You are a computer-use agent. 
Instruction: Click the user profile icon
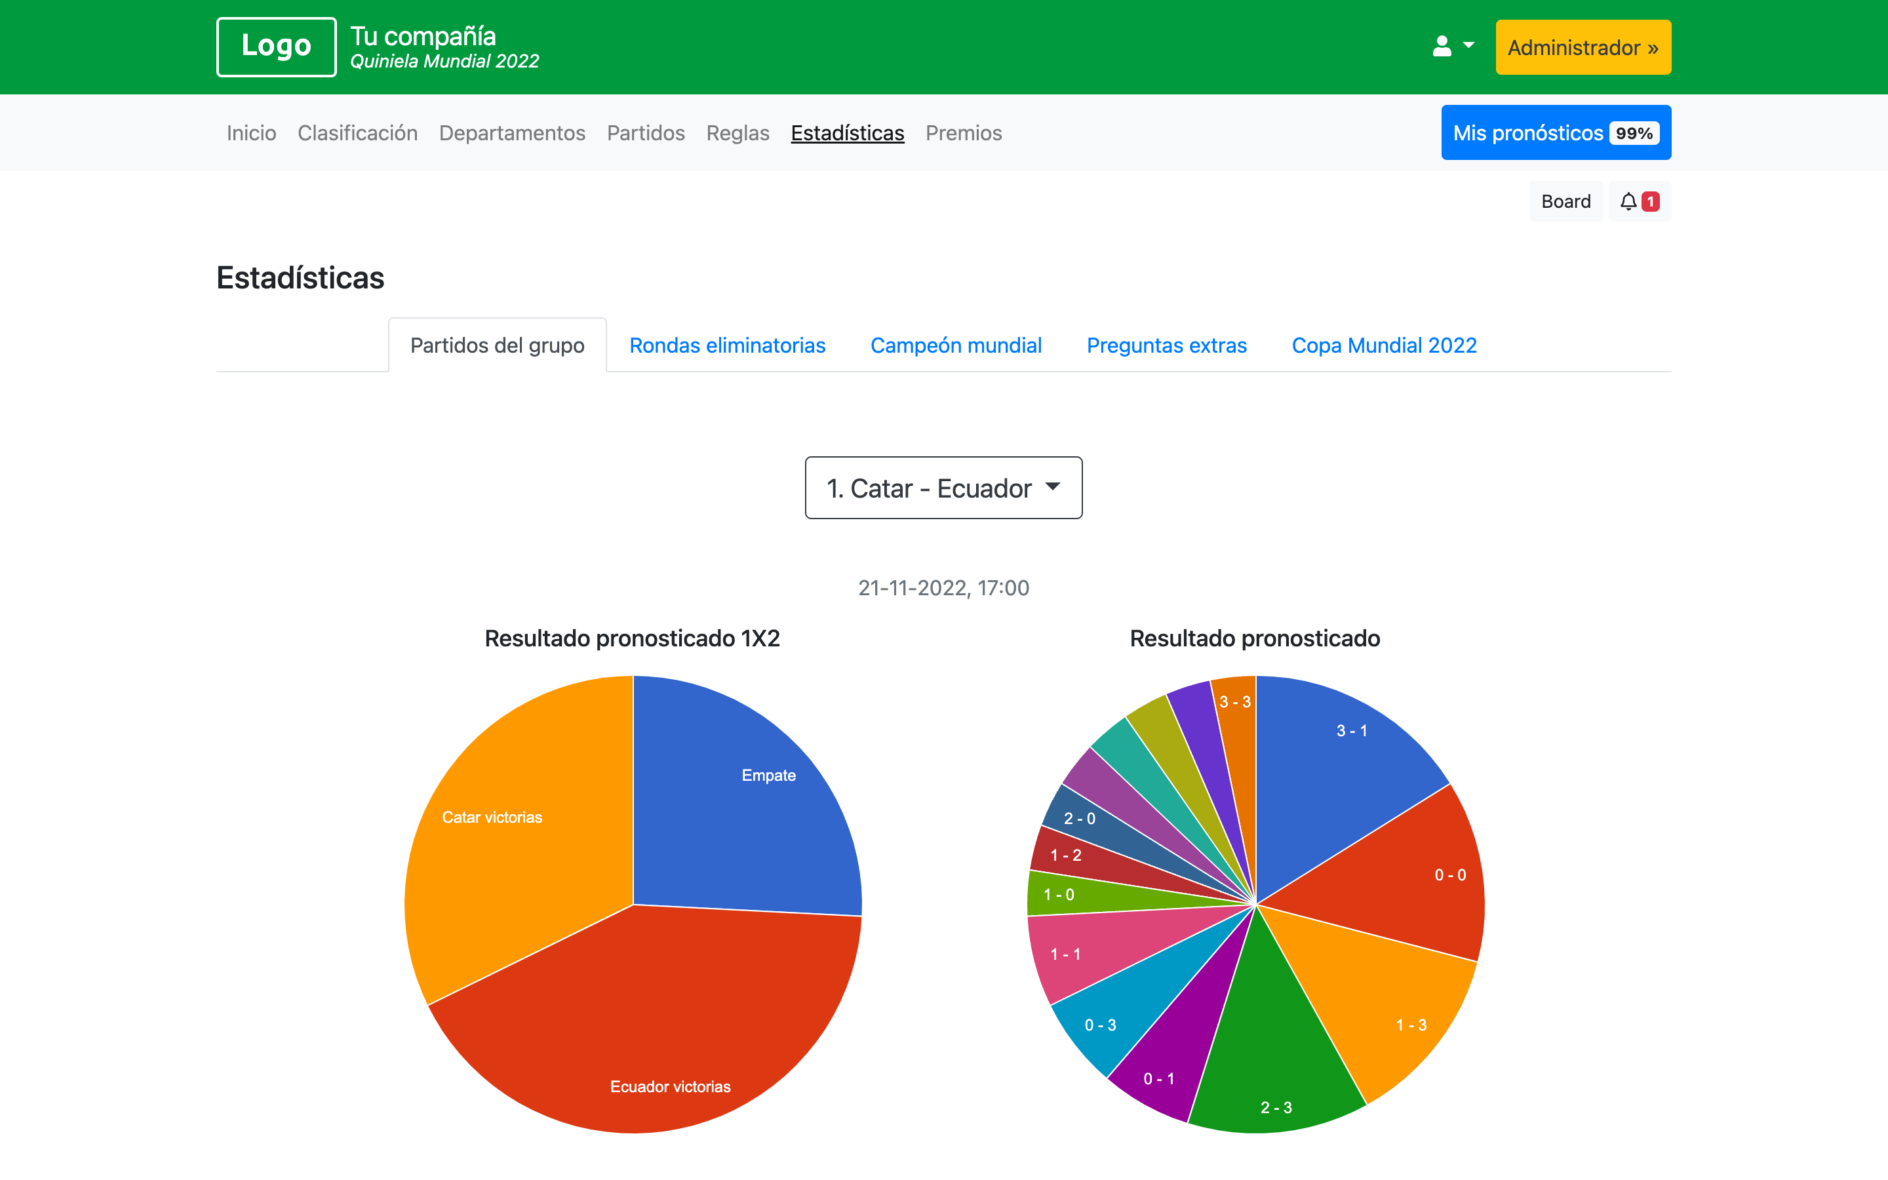[x=1442, y=47]
